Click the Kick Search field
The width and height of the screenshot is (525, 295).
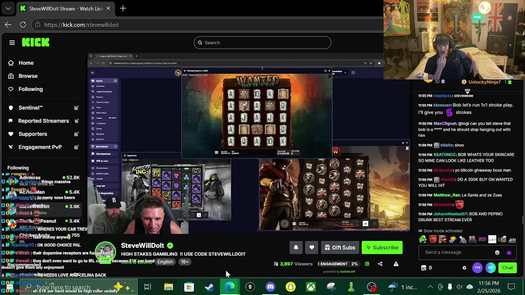pyautogui.click(x=262, y=43)
